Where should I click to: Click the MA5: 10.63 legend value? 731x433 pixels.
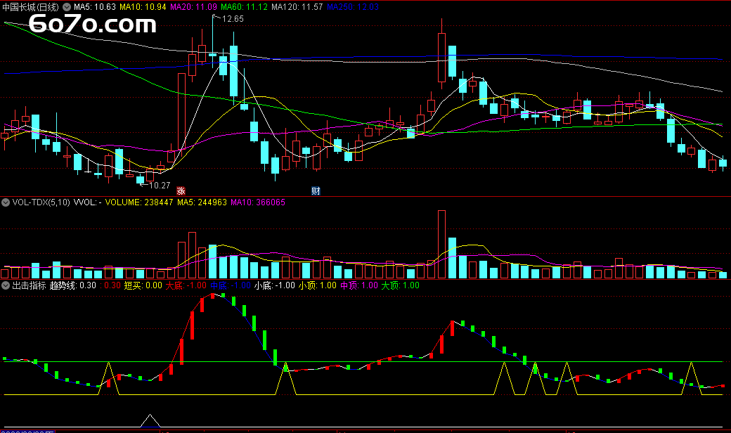click(x=95, y=7)
